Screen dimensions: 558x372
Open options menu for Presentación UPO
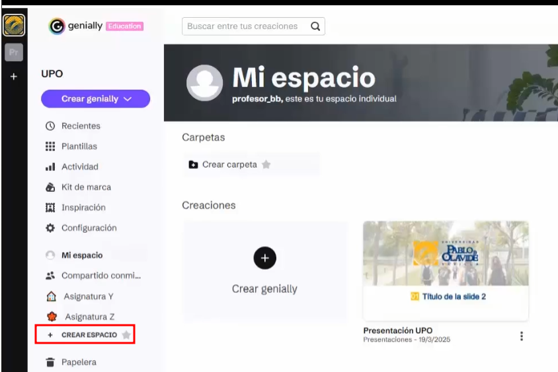[x=521, y=336]
